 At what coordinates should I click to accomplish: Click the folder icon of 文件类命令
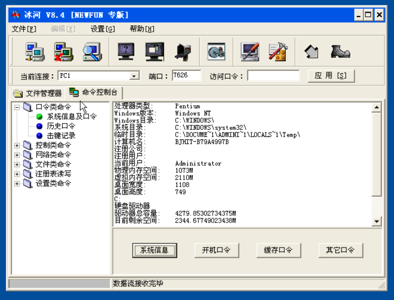pos(28,164)
